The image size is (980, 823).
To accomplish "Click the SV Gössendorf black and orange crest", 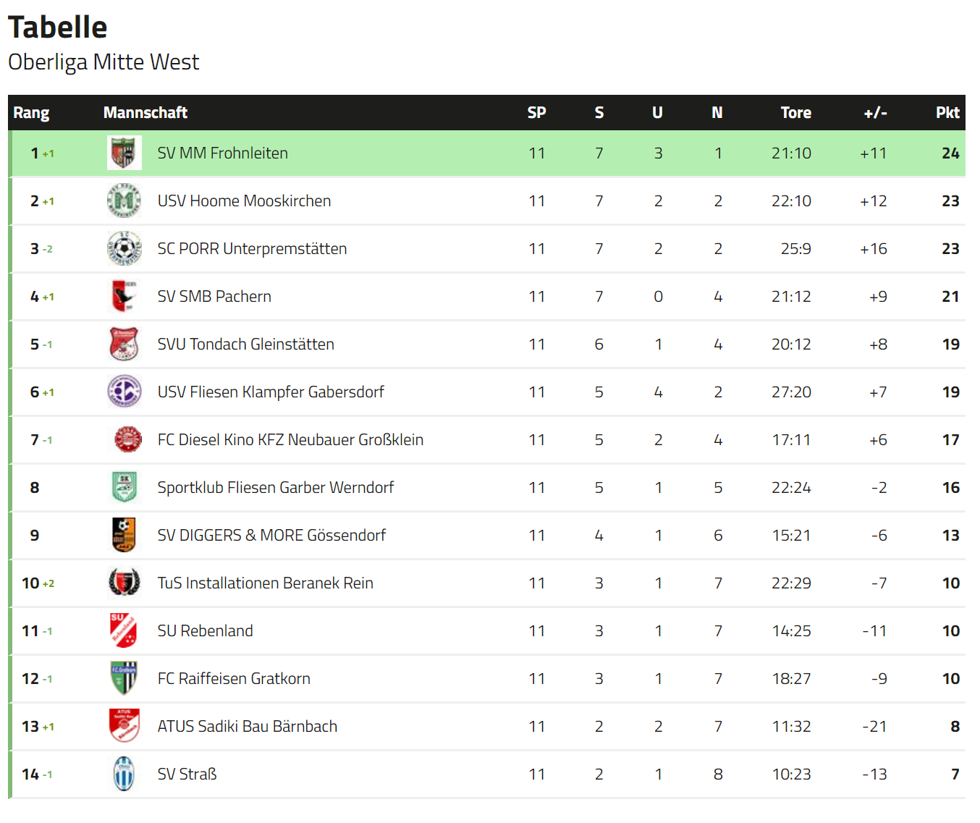I will [124, 535].
